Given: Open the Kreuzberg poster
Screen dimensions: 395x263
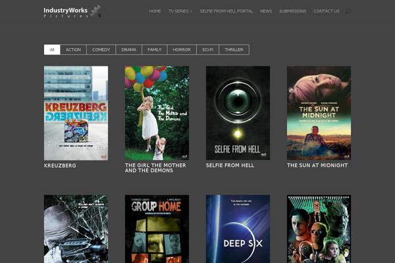Looking at the screenshot, I should (76, 113).
